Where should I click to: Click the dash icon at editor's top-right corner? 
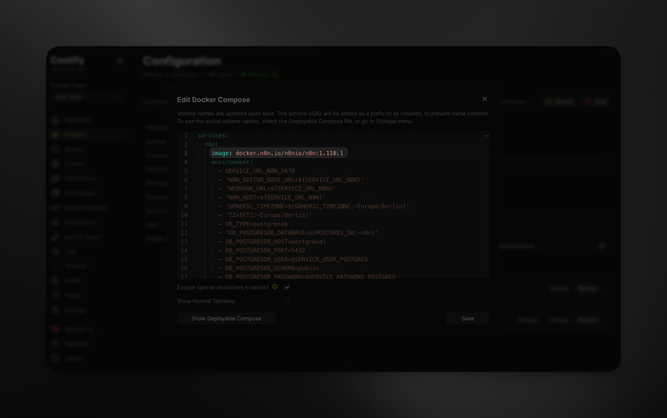pos(486,136)
